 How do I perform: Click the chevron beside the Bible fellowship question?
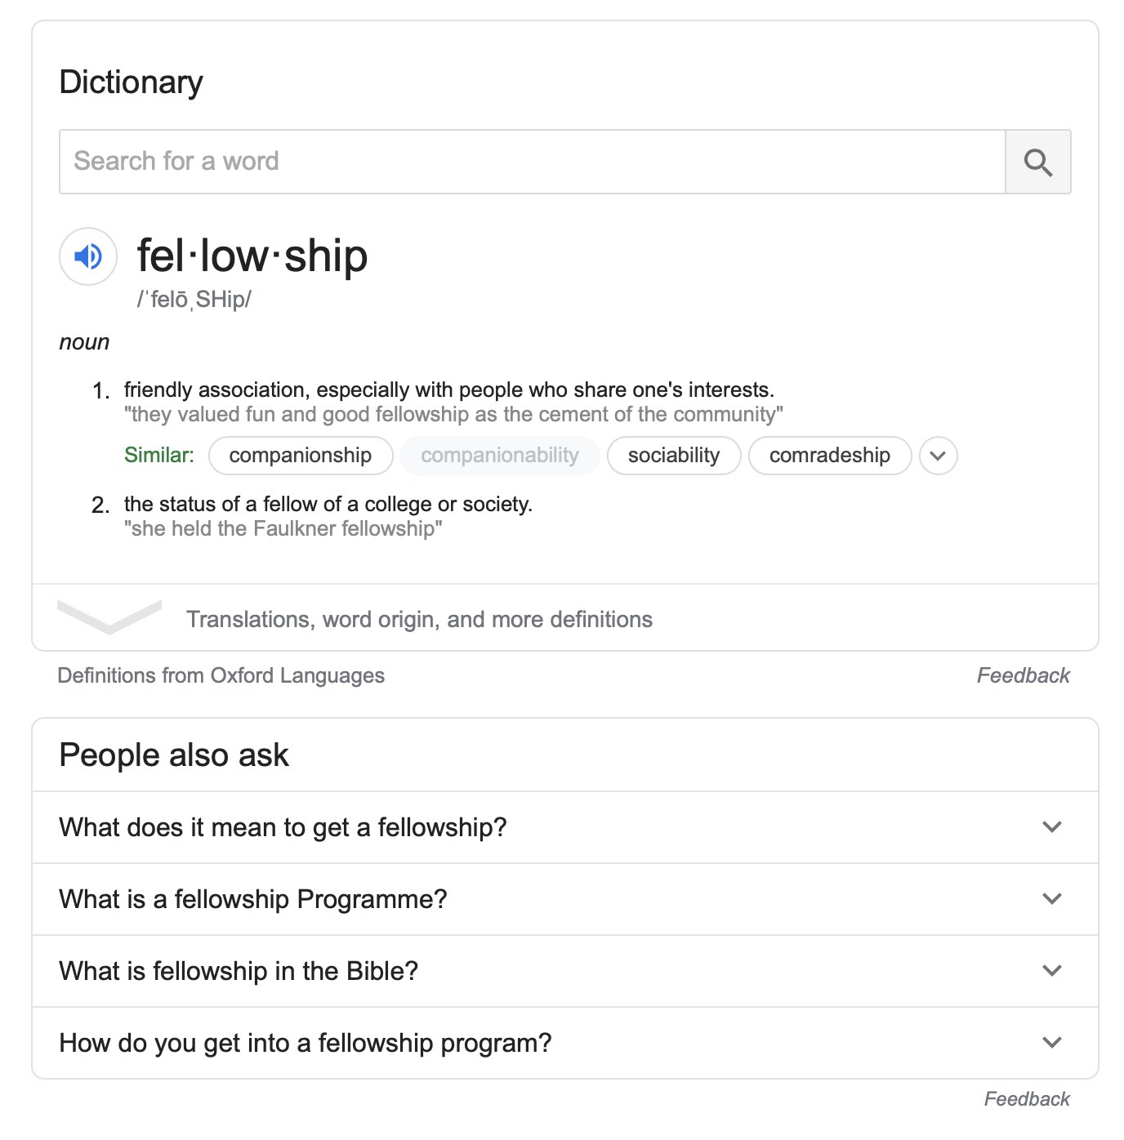pos(1052,971)
